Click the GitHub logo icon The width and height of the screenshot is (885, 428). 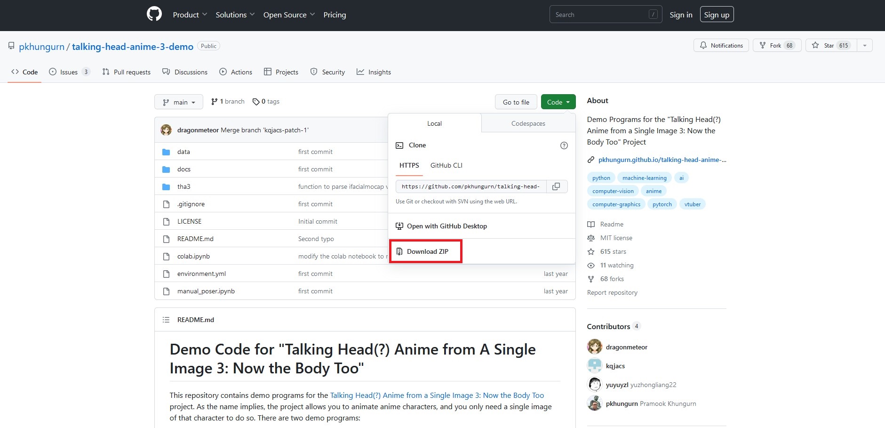(154, 14)
